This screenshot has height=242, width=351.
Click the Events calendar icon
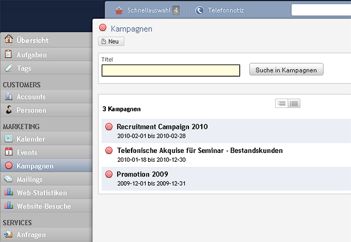point(9,151)
